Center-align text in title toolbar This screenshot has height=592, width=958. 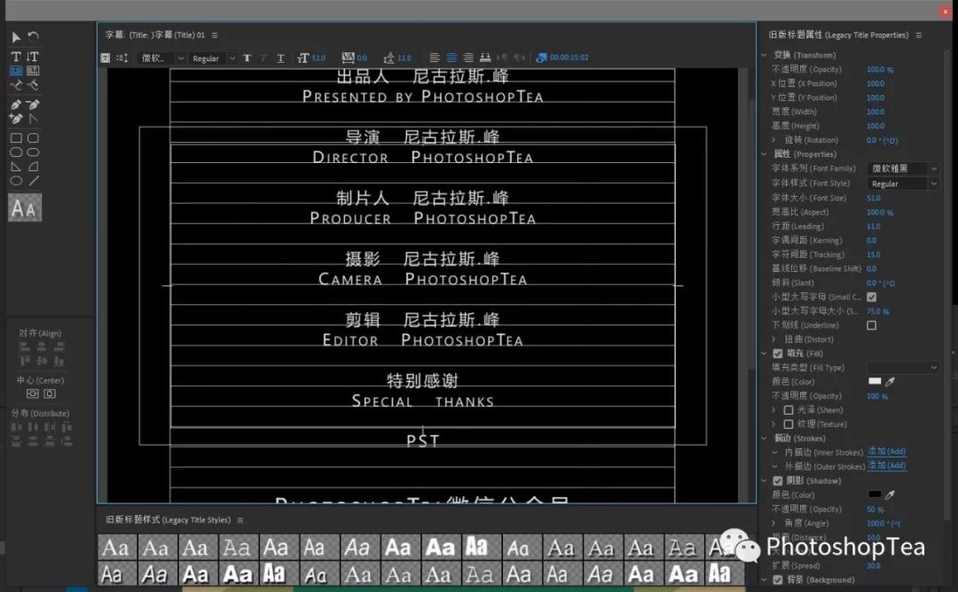(452, 58)
